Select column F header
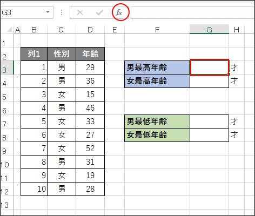Viewport: 255px width, 216px height. coord(157,30)
